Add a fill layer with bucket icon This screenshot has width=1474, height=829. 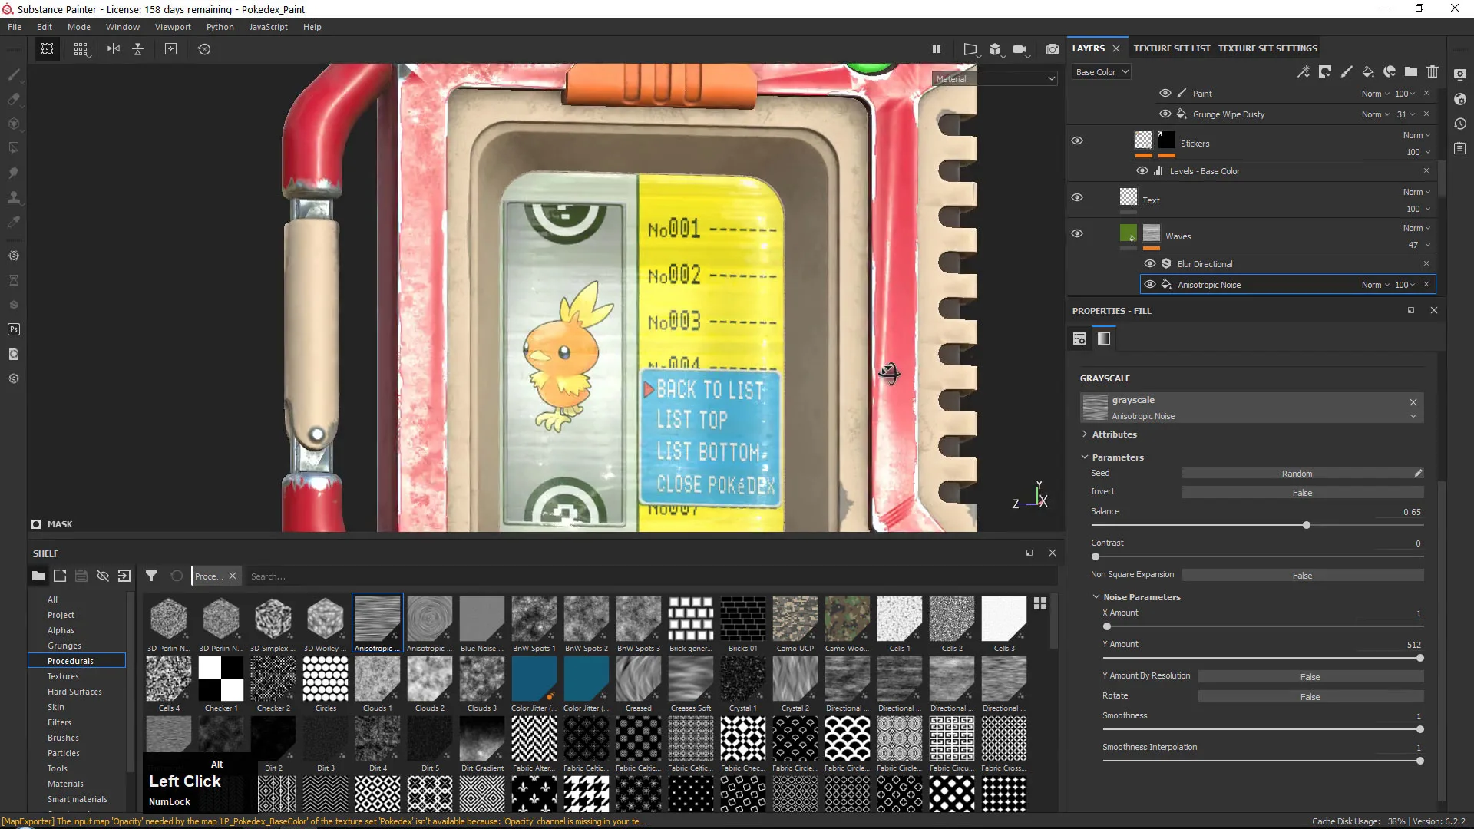pyautogui.click(x=1368, y=72)
